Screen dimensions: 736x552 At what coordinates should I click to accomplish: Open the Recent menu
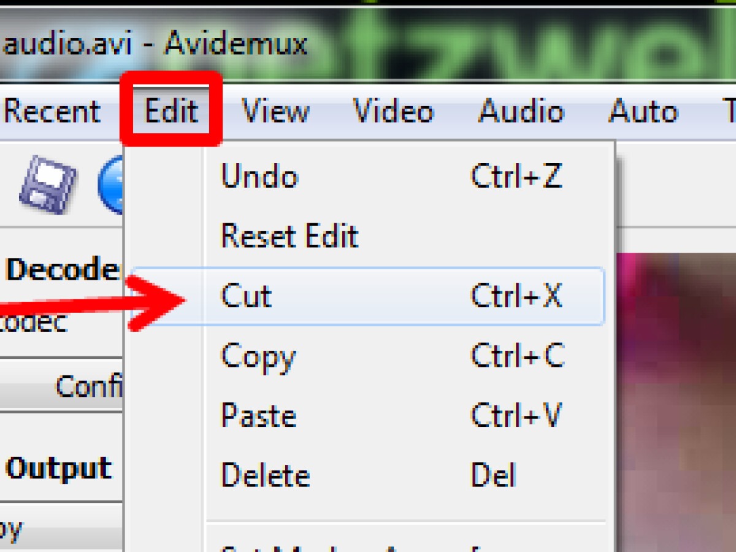52,112
